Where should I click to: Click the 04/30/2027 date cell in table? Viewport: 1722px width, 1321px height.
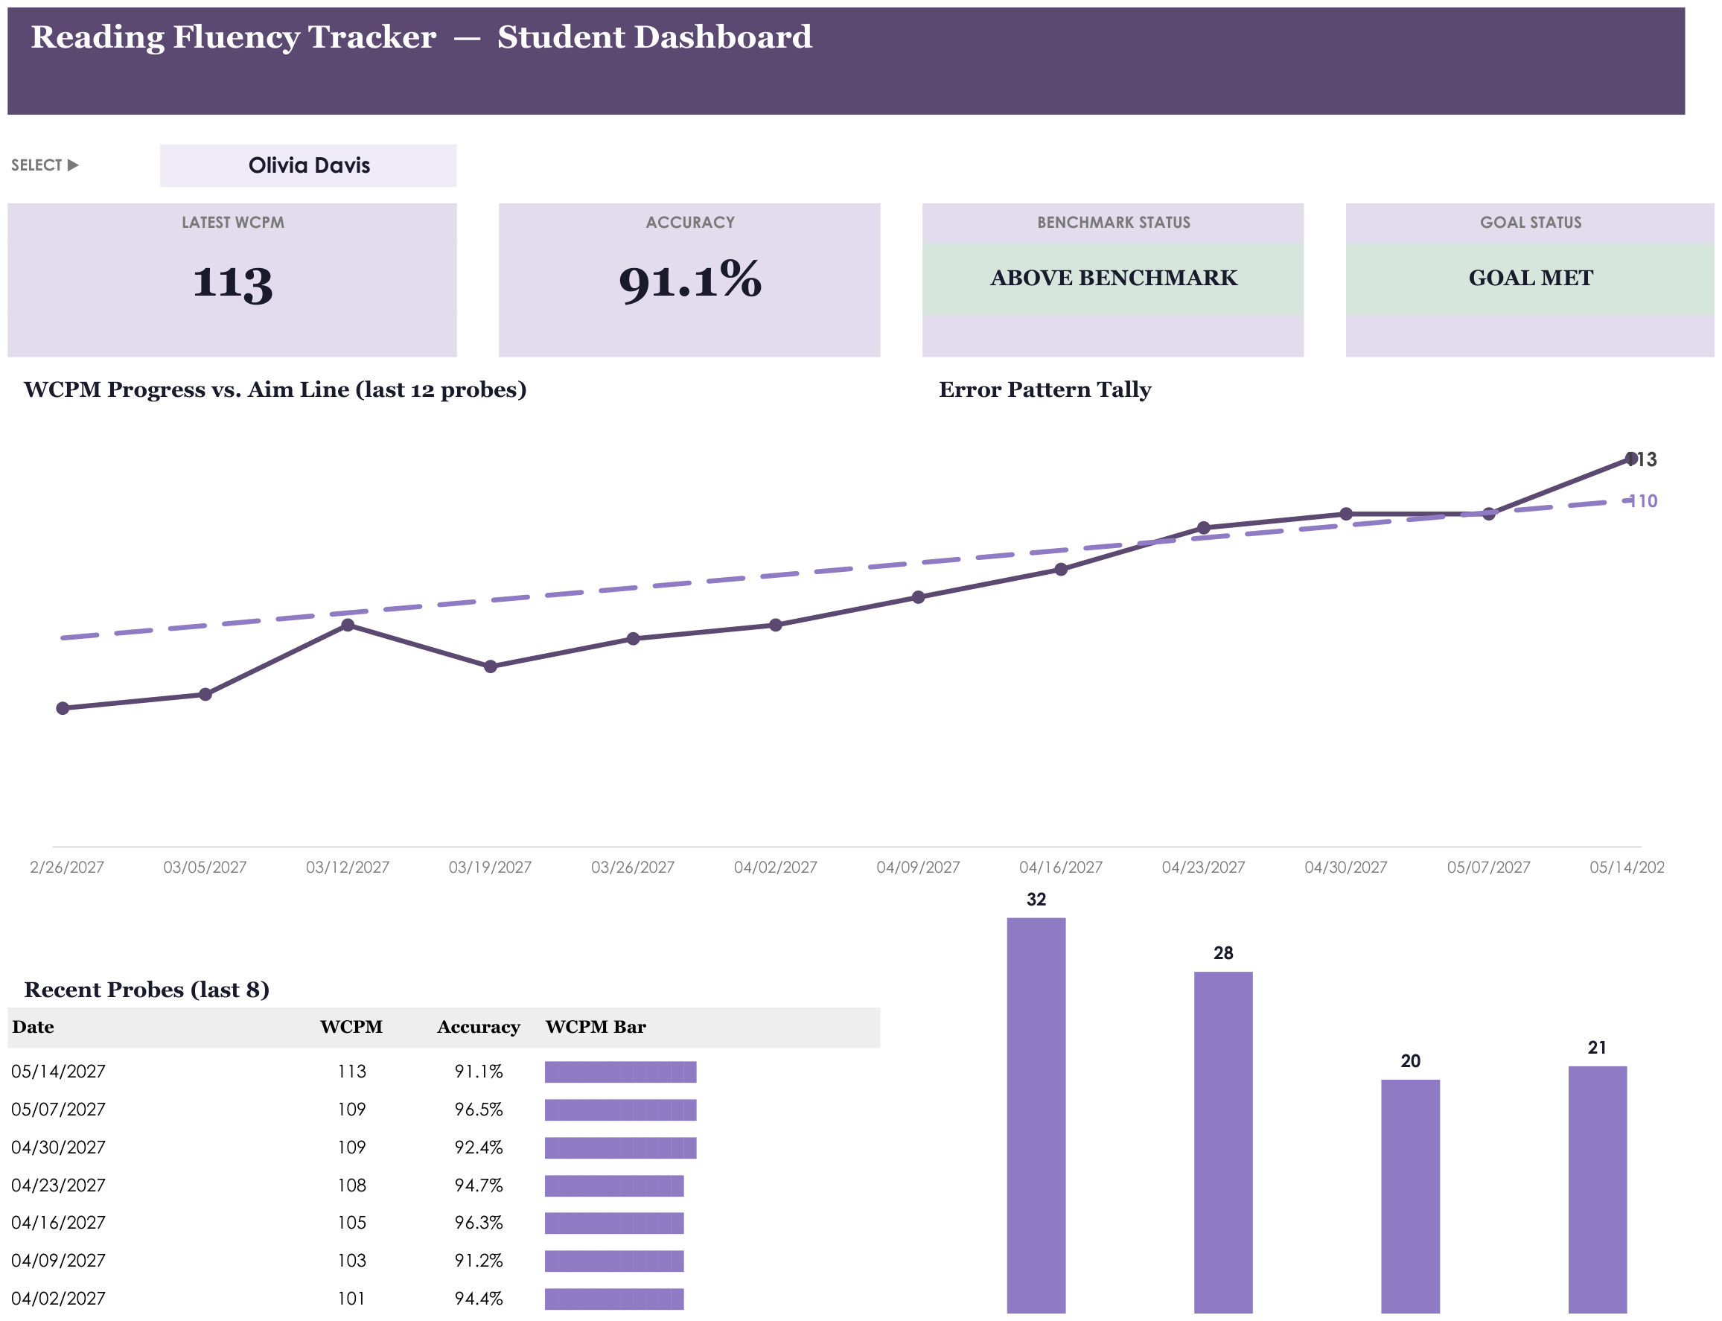(x=58, y=1147)
